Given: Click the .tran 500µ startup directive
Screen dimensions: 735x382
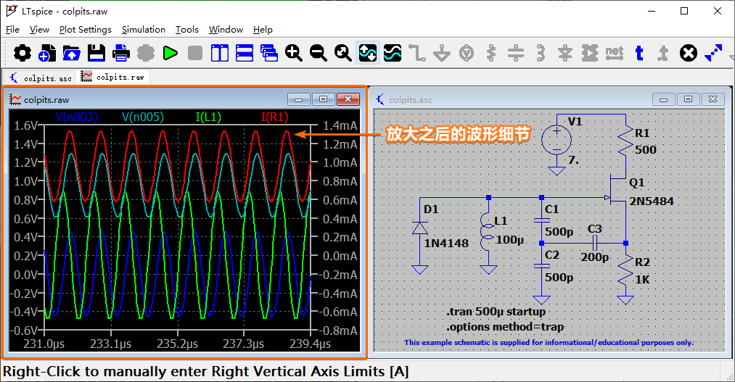Looking at the screenshot, I should (496, 312).
